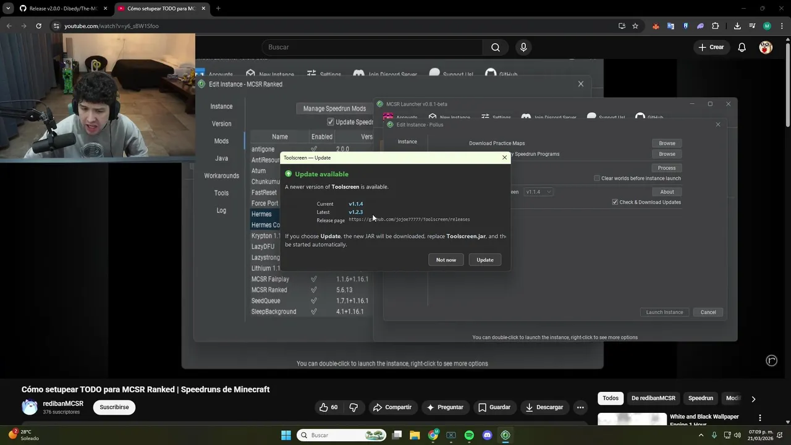Toggle SeedQueue mod enabled checkmark
The height and width of the screenshot is (445, 791).
[314, 300]
